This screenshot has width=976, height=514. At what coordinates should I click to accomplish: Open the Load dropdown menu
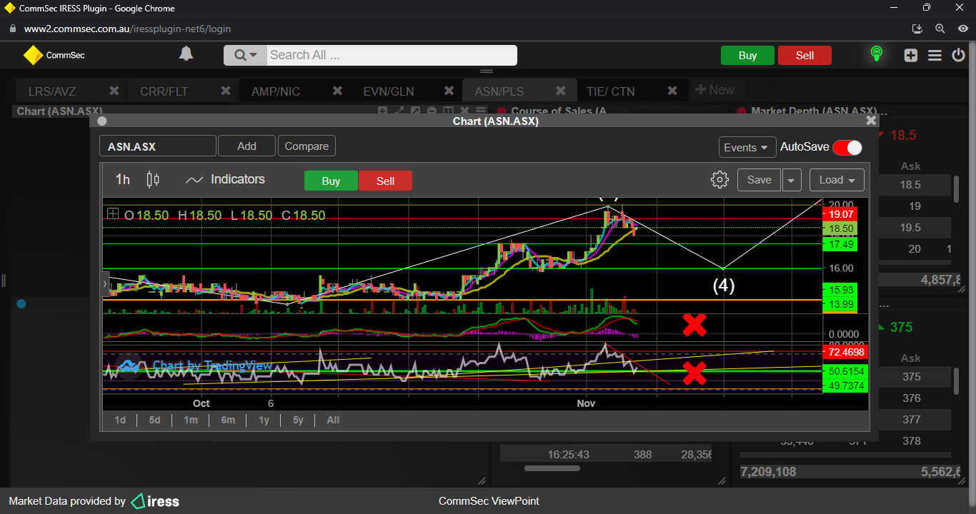[x=836, y=180]
